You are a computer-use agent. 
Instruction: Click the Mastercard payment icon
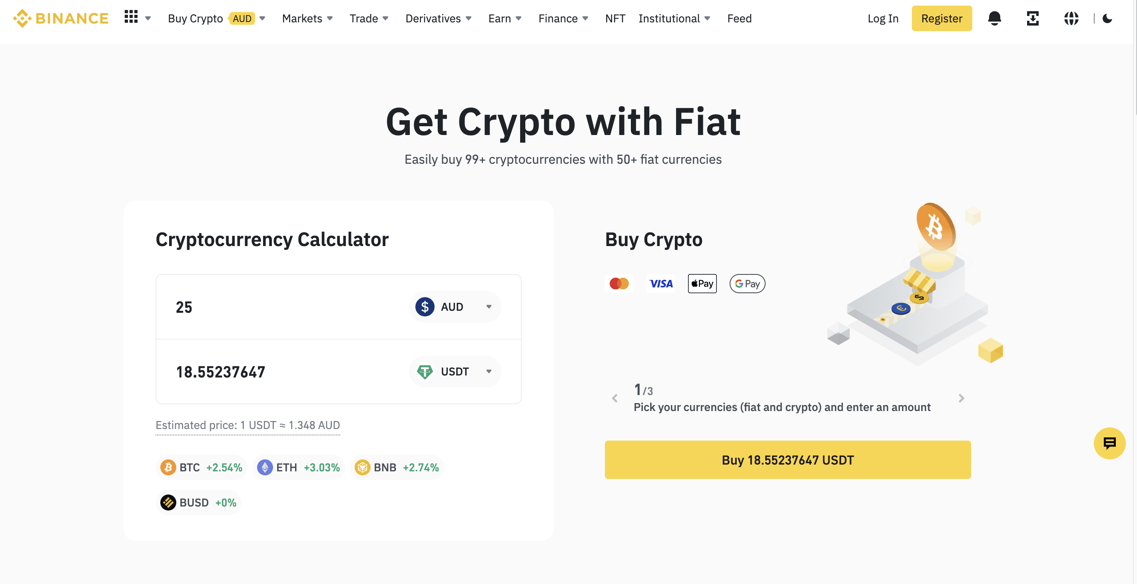click(x=620, y=283)
